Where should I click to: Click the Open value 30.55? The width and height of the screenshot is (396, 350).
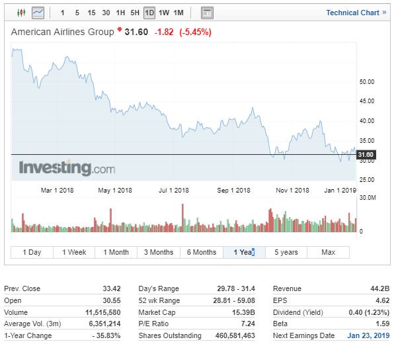click(x=112, y=300)
